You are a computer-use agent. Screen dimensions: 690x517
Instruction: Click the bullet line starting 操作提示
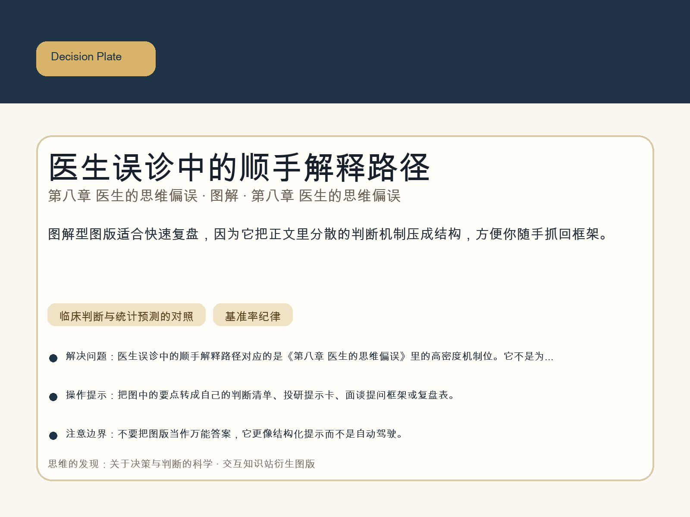click(x=261, y=395)
